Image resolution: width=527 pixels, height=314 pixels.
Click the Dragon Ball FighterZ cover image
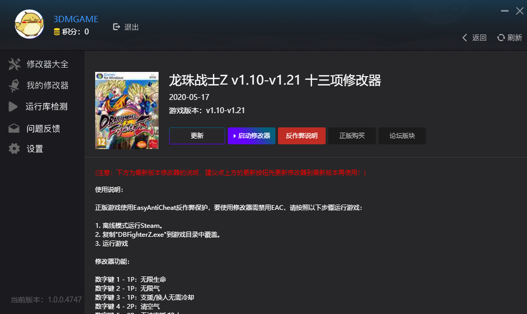coord(127,110)
